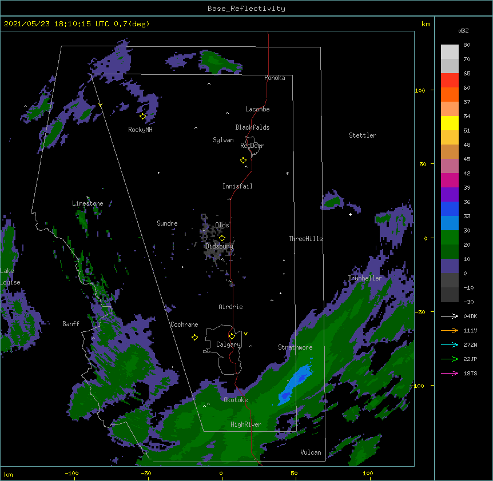Pick the purple 39-36 dBZ legend swatch

[450, 195]
